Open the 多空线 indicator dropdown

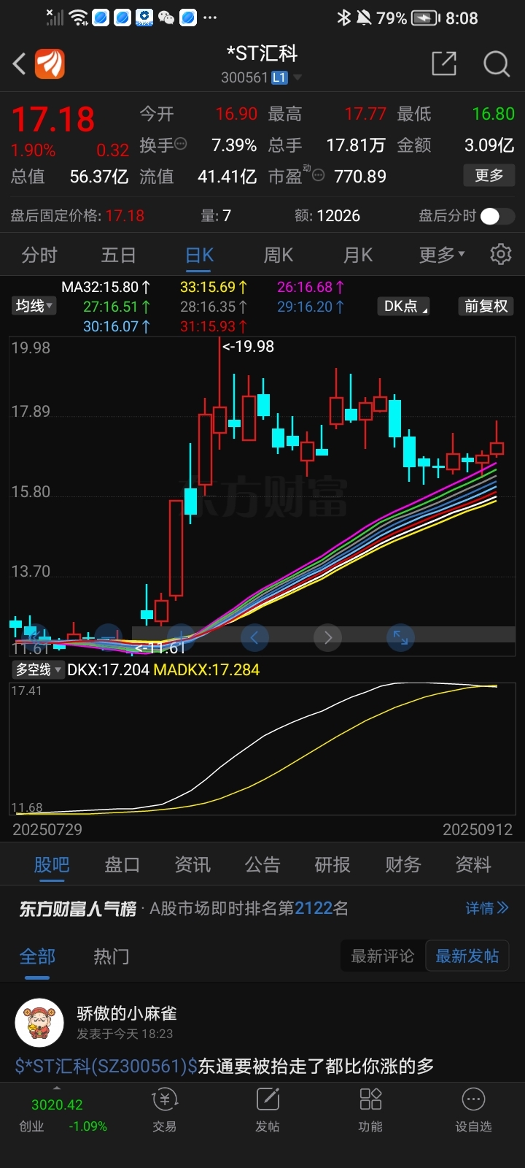pyautogui.click(x=39, y=669)
